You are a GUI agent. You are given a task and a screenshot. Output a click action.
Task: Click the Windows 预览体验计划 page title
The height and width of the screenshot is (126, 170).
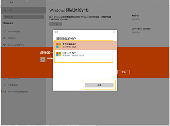69,10
